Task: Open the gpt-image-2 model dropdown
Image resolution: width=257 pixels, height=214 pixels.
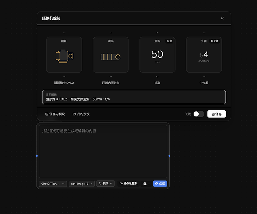Action: [x=81, y=184]
